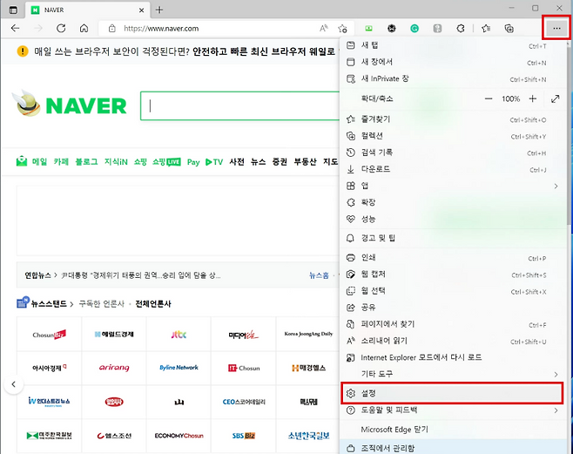573x454 pixels.
Task: Open 설정 from the menu
Action: click(x=452, y=393)
